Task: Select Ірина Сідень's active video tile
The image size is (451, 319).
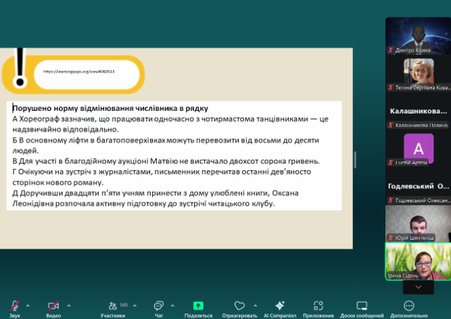Action: click(418, 261)
